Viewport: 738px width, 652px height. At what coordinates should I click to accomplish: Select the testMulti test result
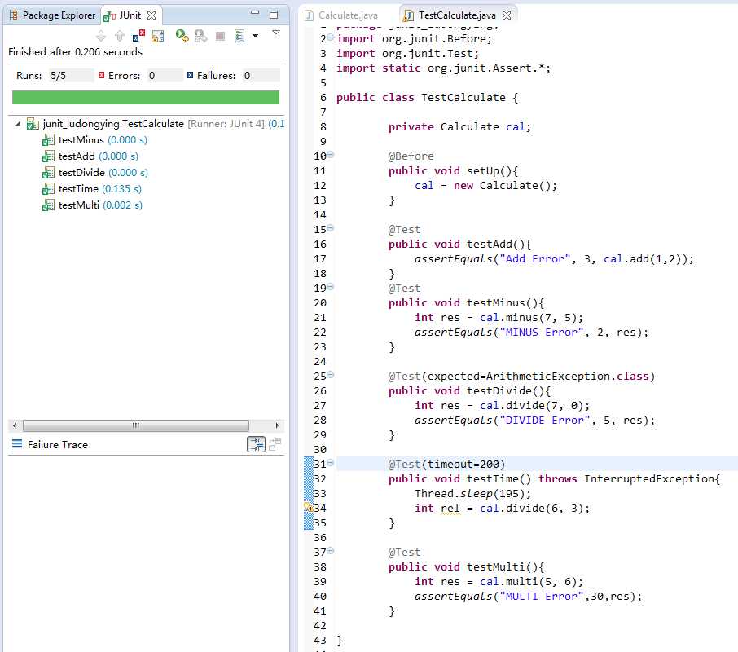click(78, 205)
